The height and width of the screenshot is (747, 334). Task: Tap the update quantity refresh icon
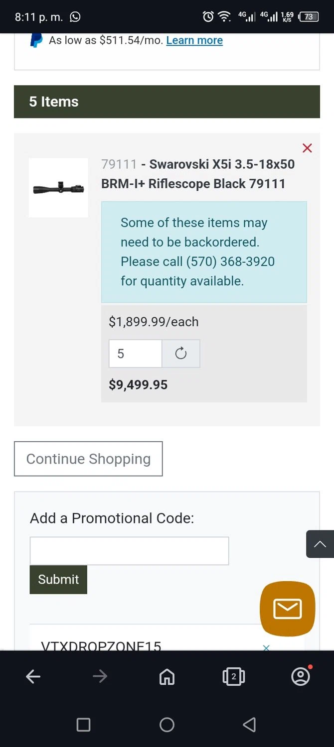(181, 354)
